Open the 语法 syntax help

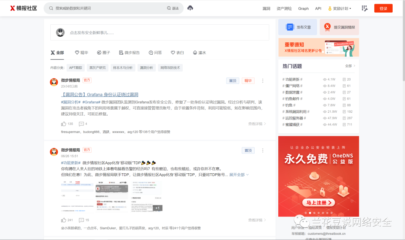pos(173,8)
